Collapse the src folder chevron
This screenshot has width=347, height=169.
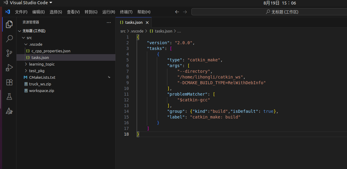tap(23, 38)
